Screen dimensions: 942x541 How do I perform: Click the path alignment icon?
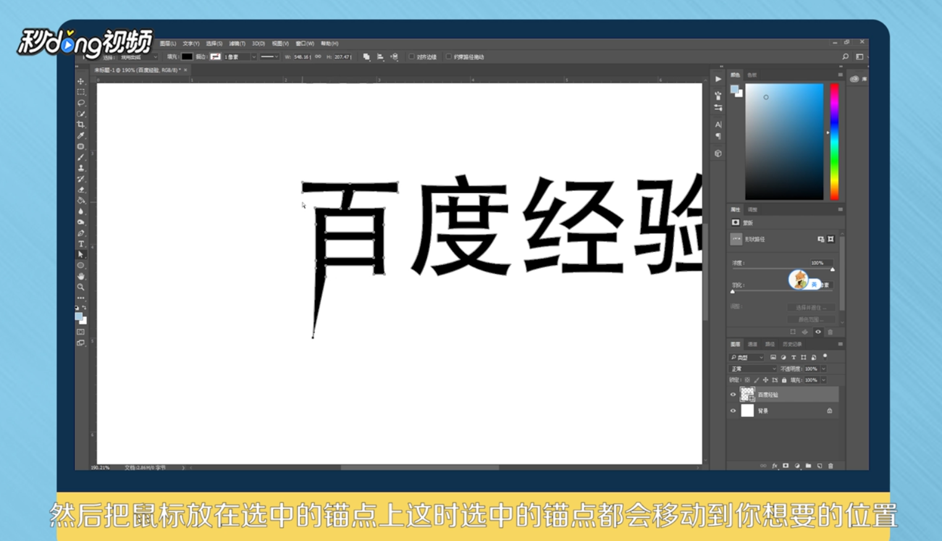(x=381, y=57)
